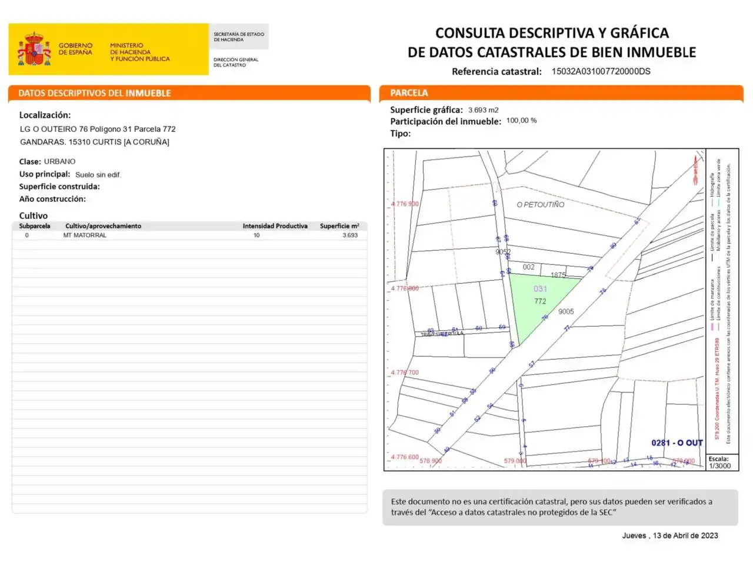
Task: Click parcel label '002' on the map
Action: coord(529,267)
